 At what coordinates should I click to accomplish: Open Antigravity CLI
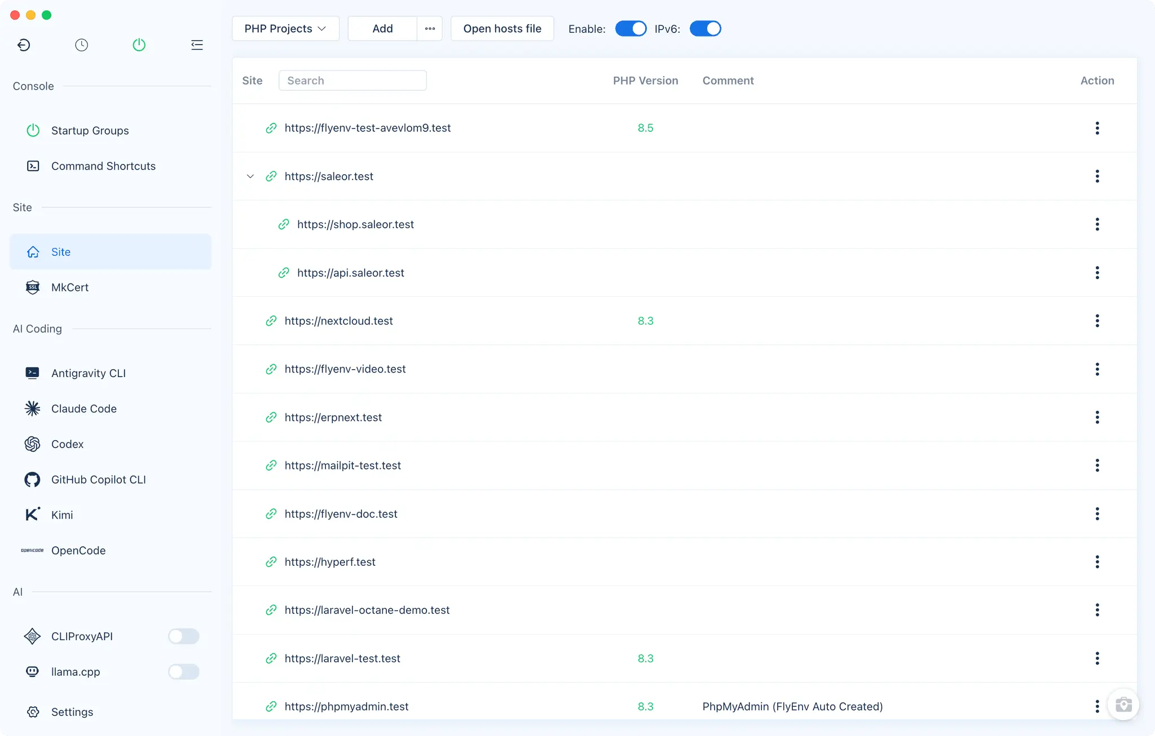(111, 373)
